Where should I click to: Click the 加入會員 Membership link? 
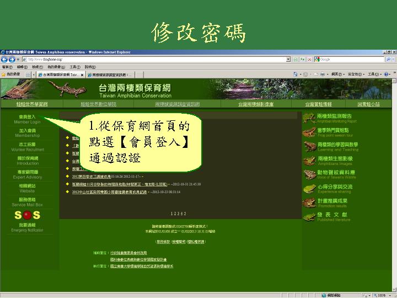[x=28, y=133]
